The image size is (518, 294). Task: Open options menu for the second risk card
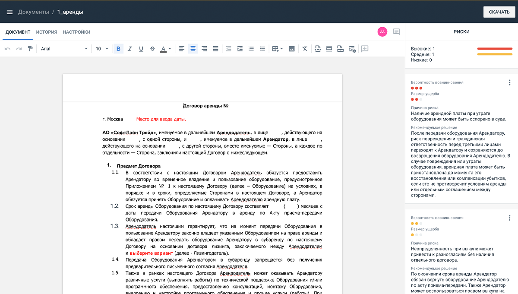click(509, 218)
